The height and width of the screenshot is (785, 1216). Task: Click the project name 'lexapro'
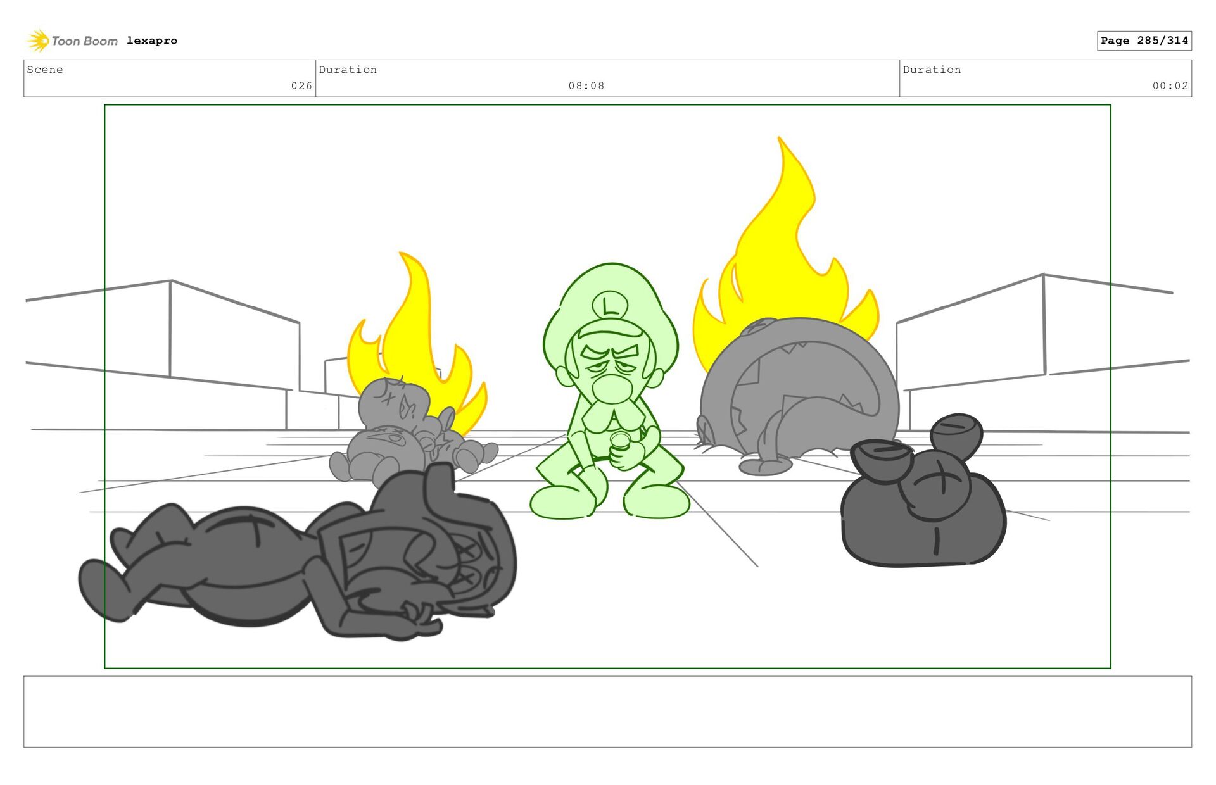pyautogui.click(x=152, y=41)
